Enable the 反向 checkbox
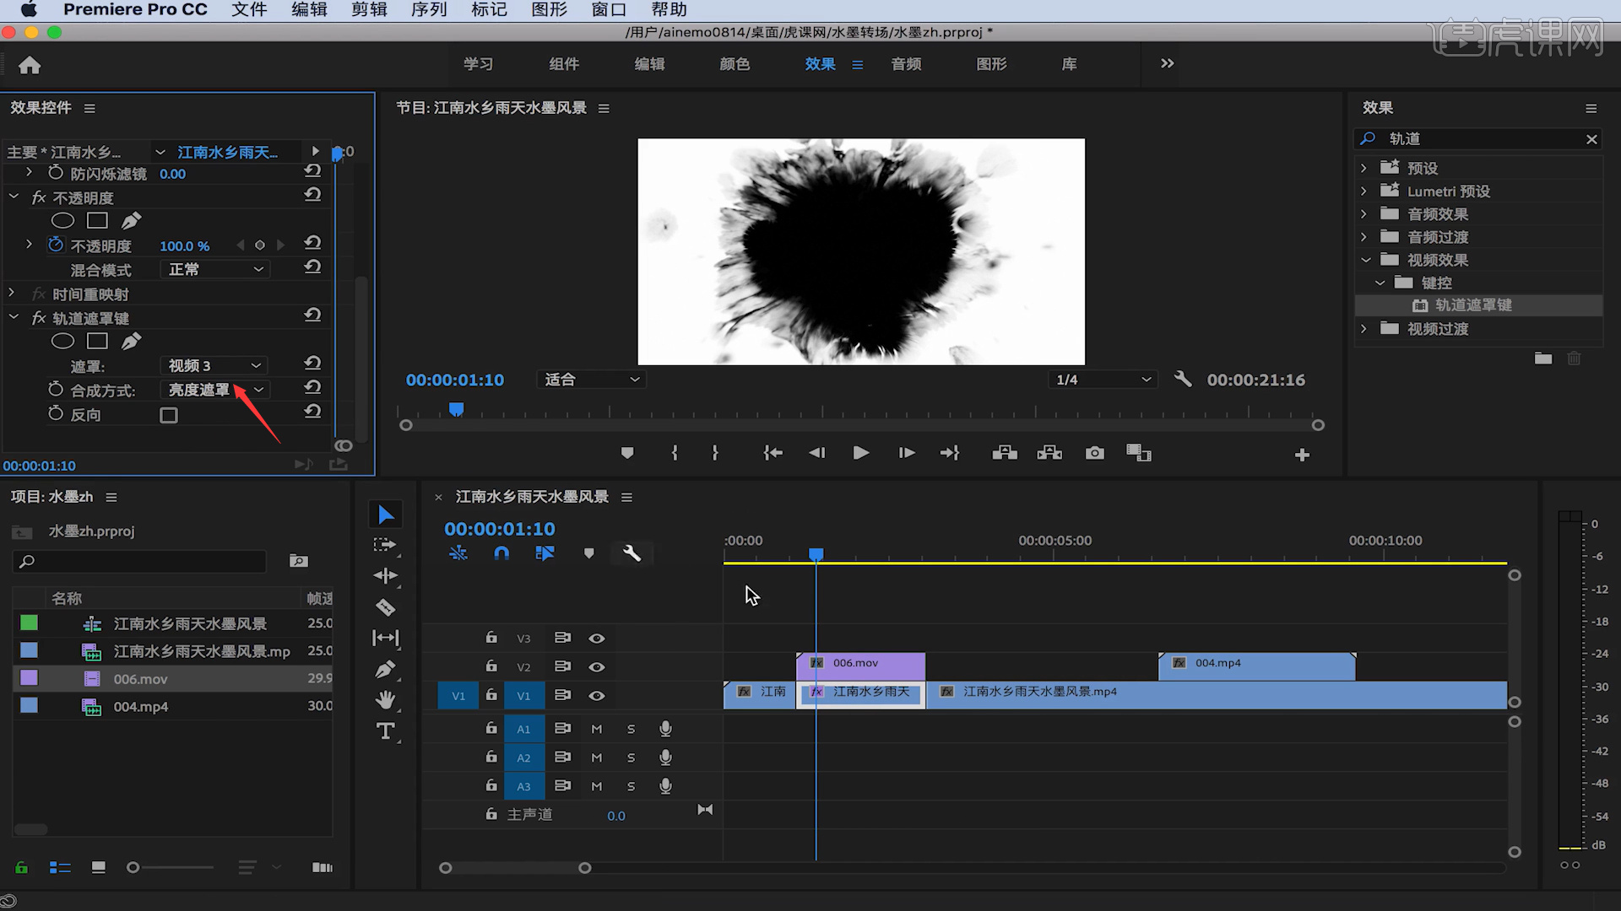Viewport: 1621px width, 911px height. point(169,415)
